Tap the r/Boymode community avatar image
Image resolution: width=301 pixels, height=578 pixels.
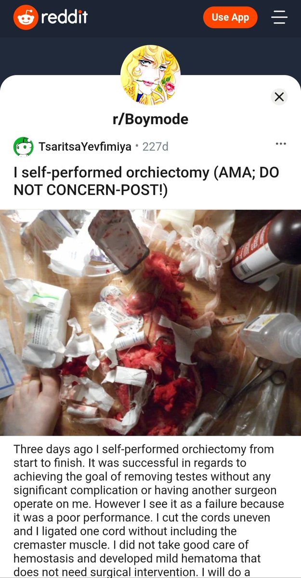pos(150,75)
